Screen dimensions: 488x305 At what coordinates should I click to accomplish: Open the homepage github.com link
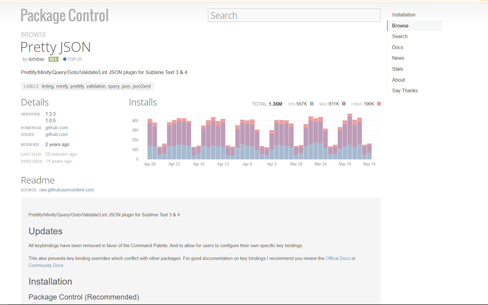(x=56, y=128)
